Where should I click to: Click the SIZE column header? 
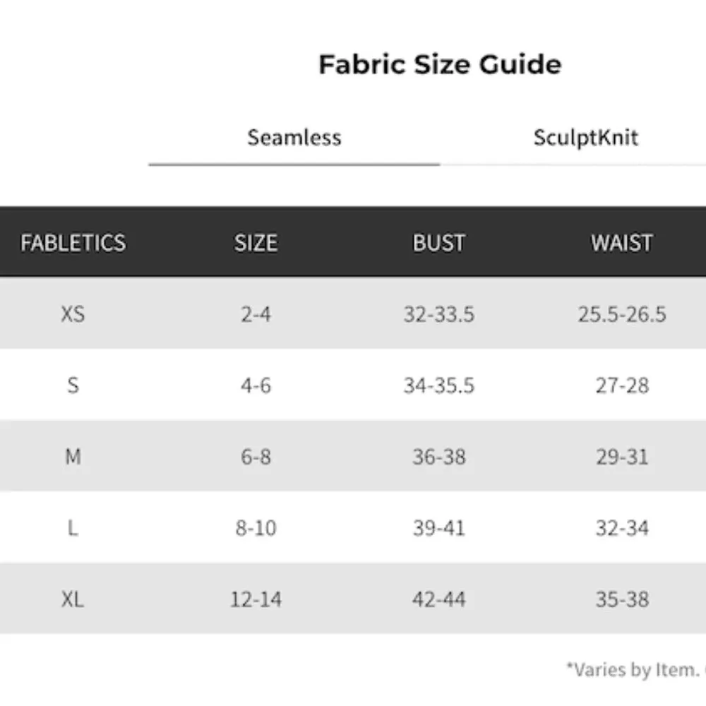tap(256, 243)
